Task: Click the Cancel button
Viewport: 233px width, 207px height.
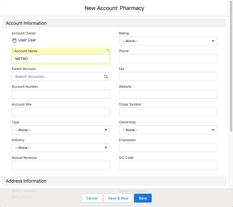Action: coord(92,198)
